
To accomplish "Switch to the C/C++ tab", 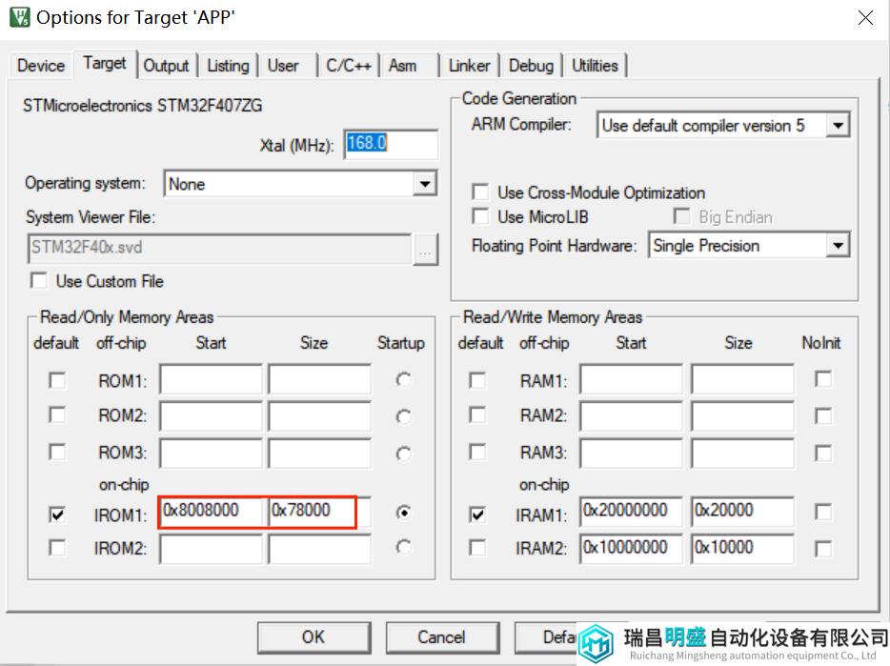I will 349,66.
